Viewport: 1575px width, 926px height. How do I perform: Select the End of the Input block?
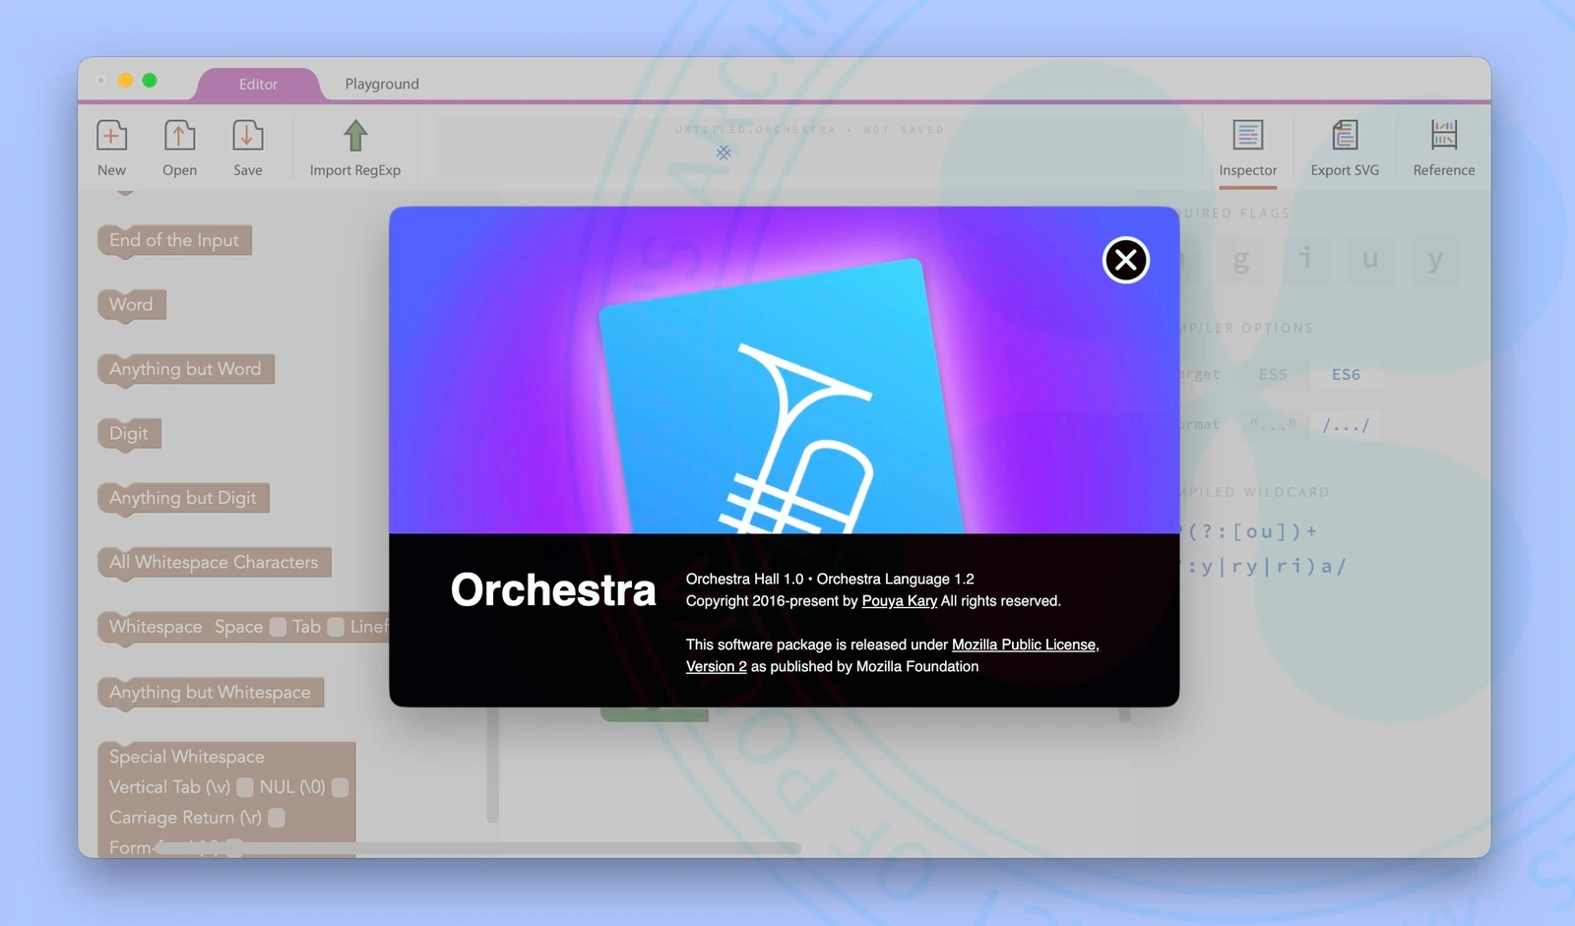[174, 240]
